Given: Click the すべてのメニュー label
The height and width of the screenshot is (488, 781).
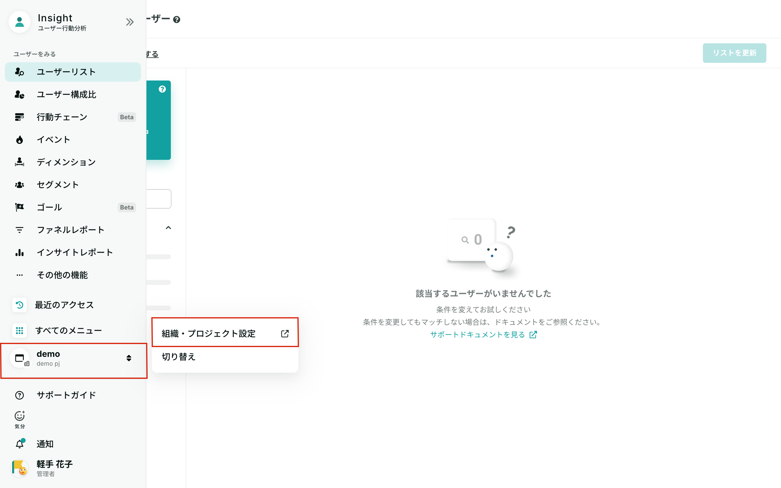Looking at the screenshot, I should (69, 331).
